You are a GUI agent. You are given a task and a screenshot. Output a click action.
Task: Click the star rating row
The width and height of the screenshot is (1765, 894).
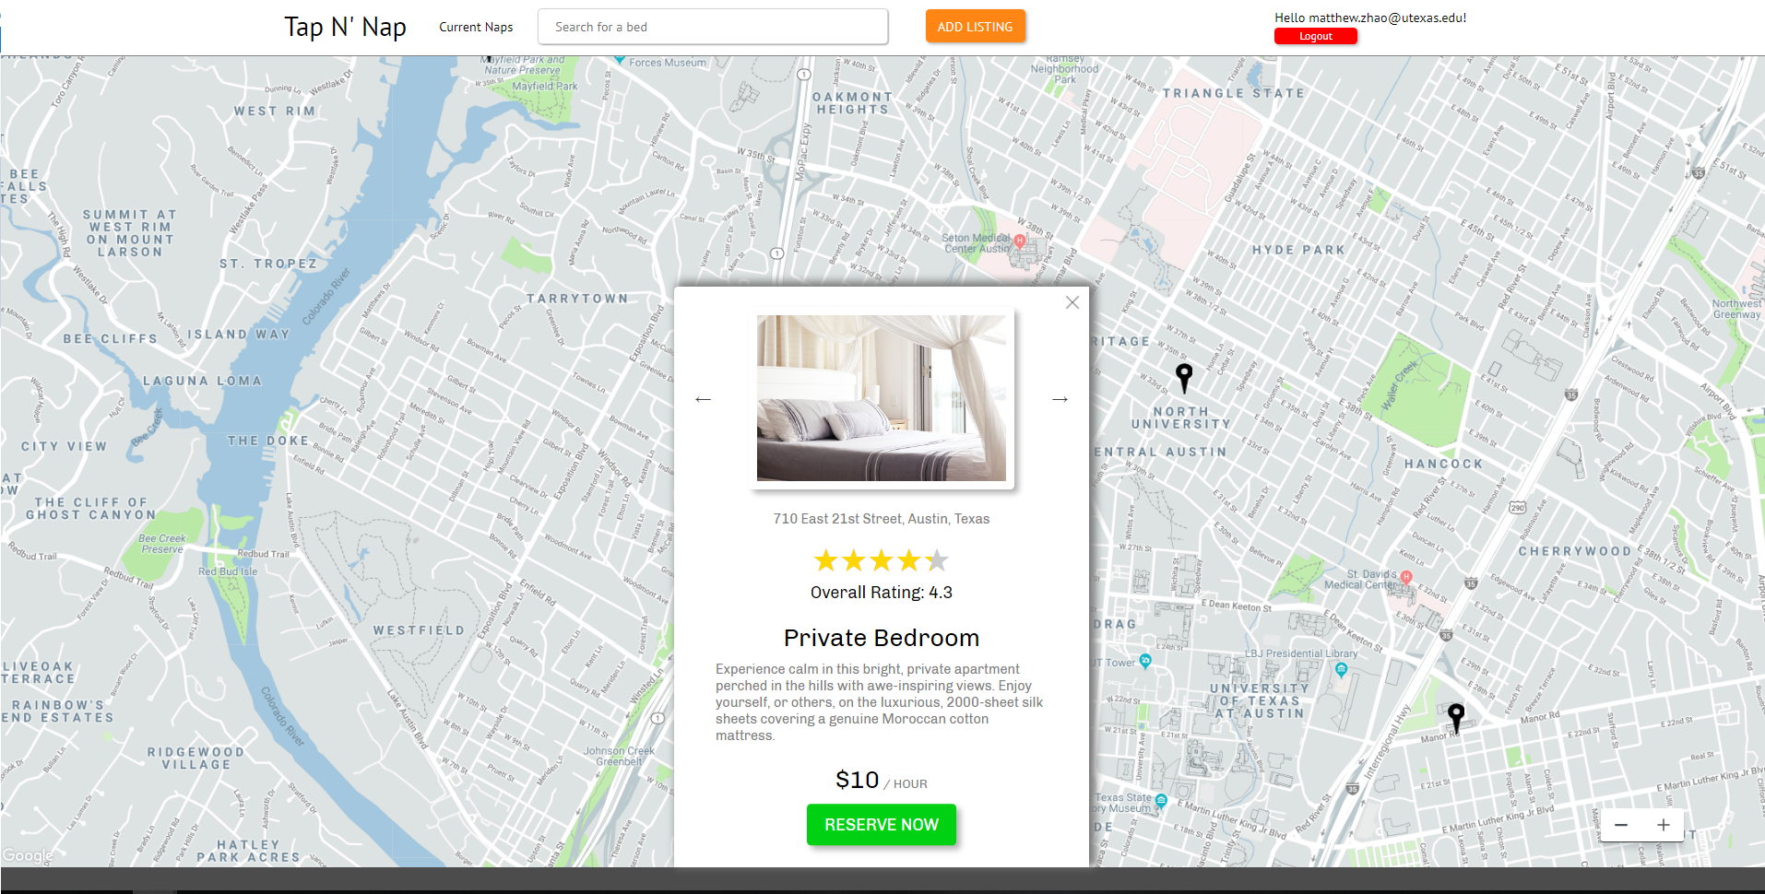(882, 560)
